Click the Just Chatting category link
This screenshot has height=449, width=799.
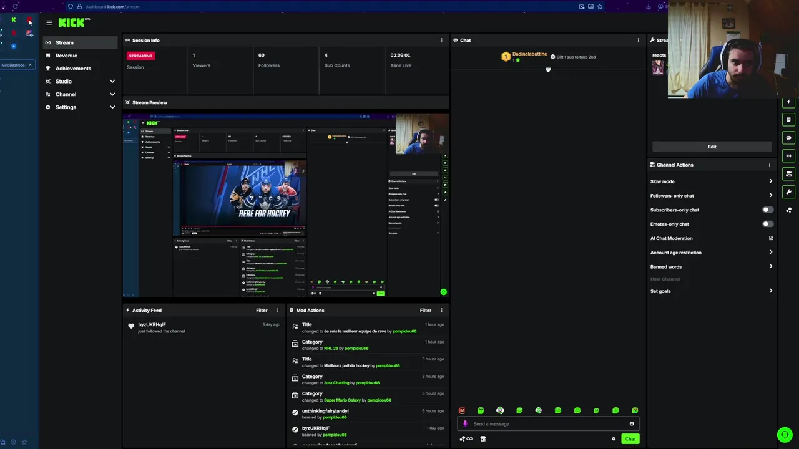336,383
